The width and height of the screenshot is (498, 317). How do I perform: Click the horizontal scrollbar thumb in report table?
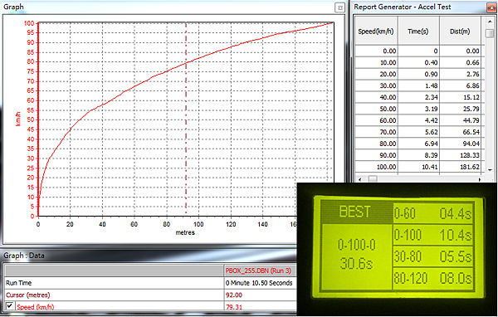point(373,179)
